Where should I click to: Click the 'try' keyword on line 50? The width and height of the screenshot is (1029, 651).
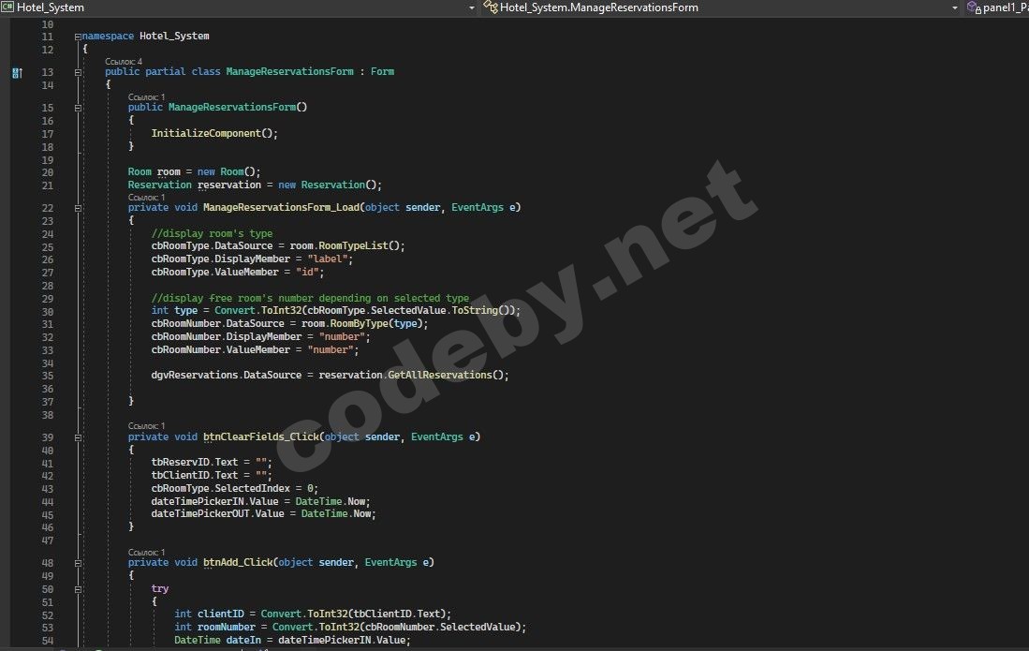[x=159, y=589]
